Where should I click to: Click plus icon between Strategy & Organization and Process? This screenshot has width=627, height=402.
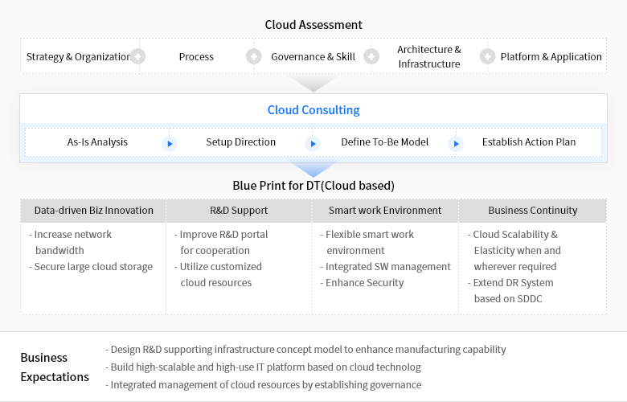click(138, 56)
